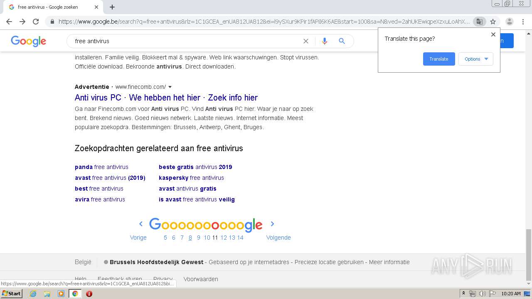This screenshot has height=299, width=532.
Task: Clear the search box with X icon
Action: click(306, 41)
